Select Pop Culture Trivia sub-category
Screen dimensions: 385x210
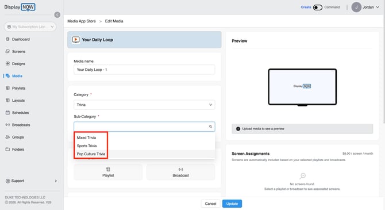144,154
